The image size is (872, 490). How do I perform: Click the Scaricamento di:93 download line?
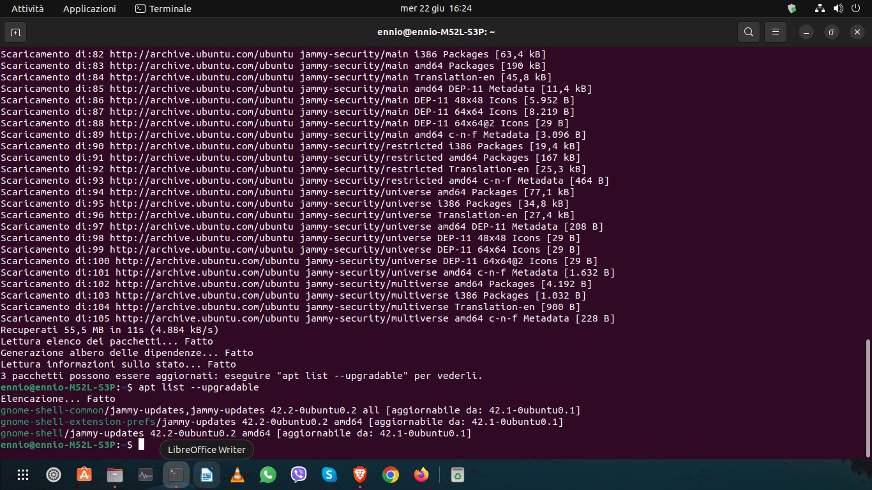[x=304, y=181]
